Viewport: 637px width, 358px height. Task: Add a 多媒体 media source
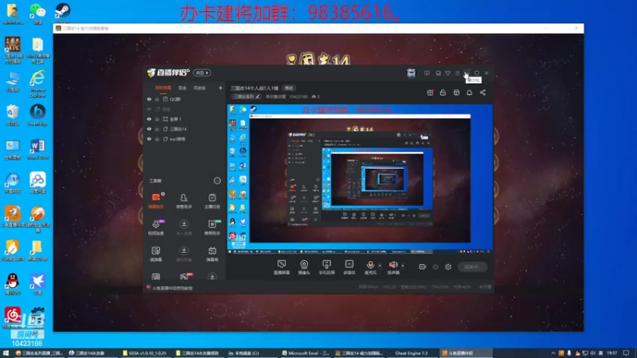click(349, 267)
